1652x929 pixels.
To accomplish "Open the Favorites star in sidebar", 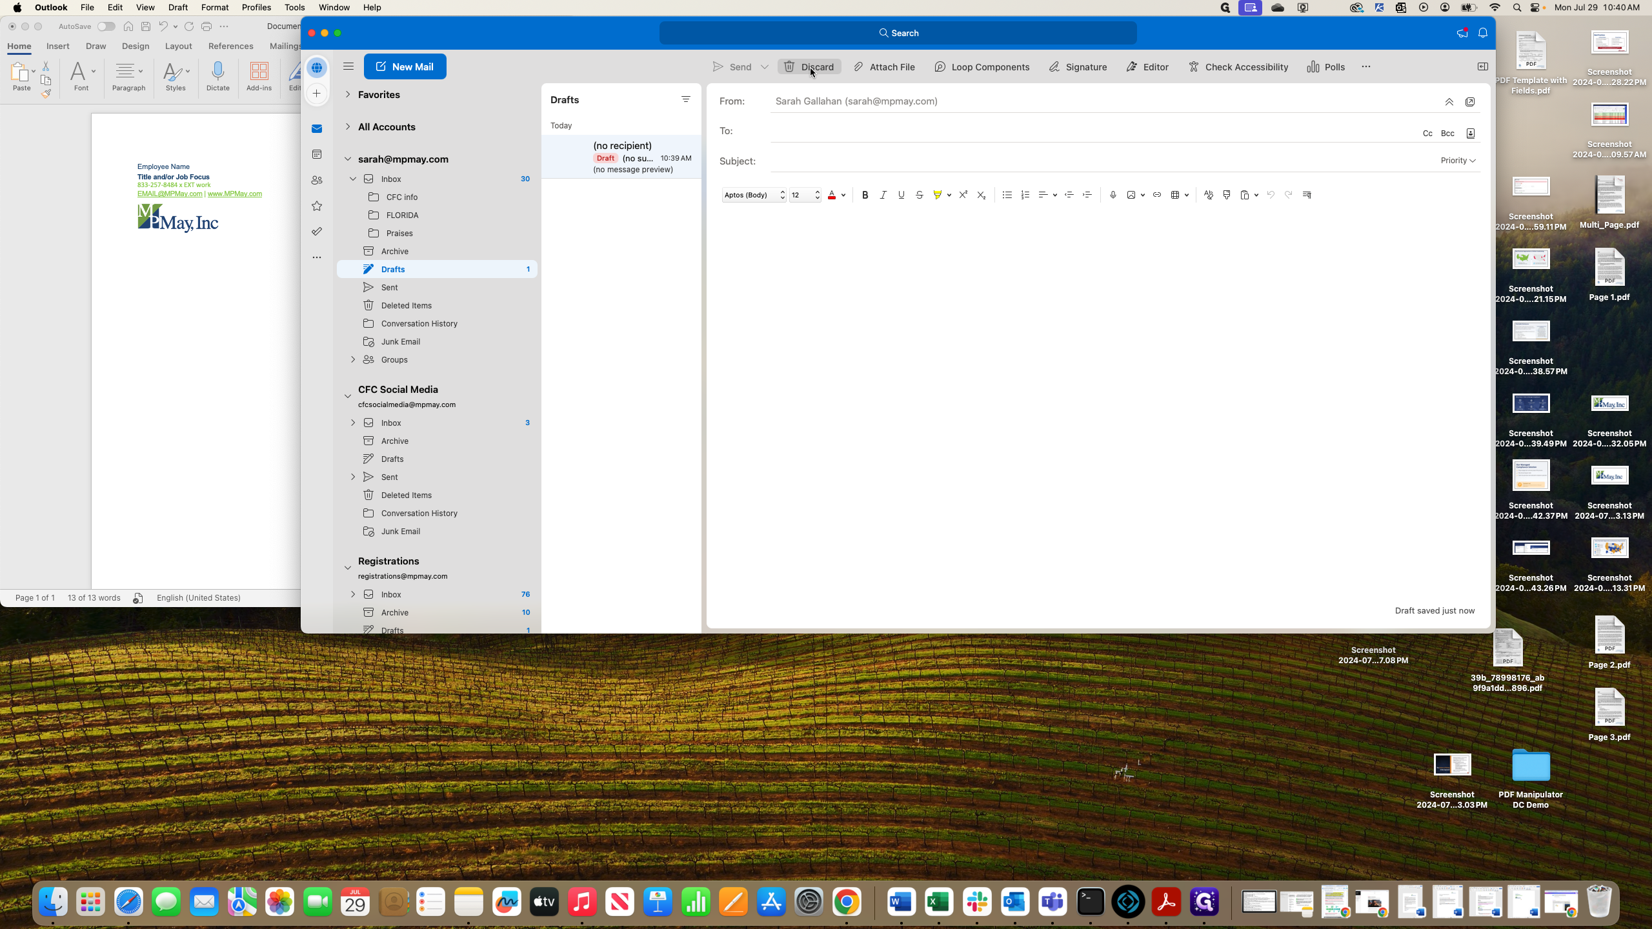I will (x=317, y=206).
